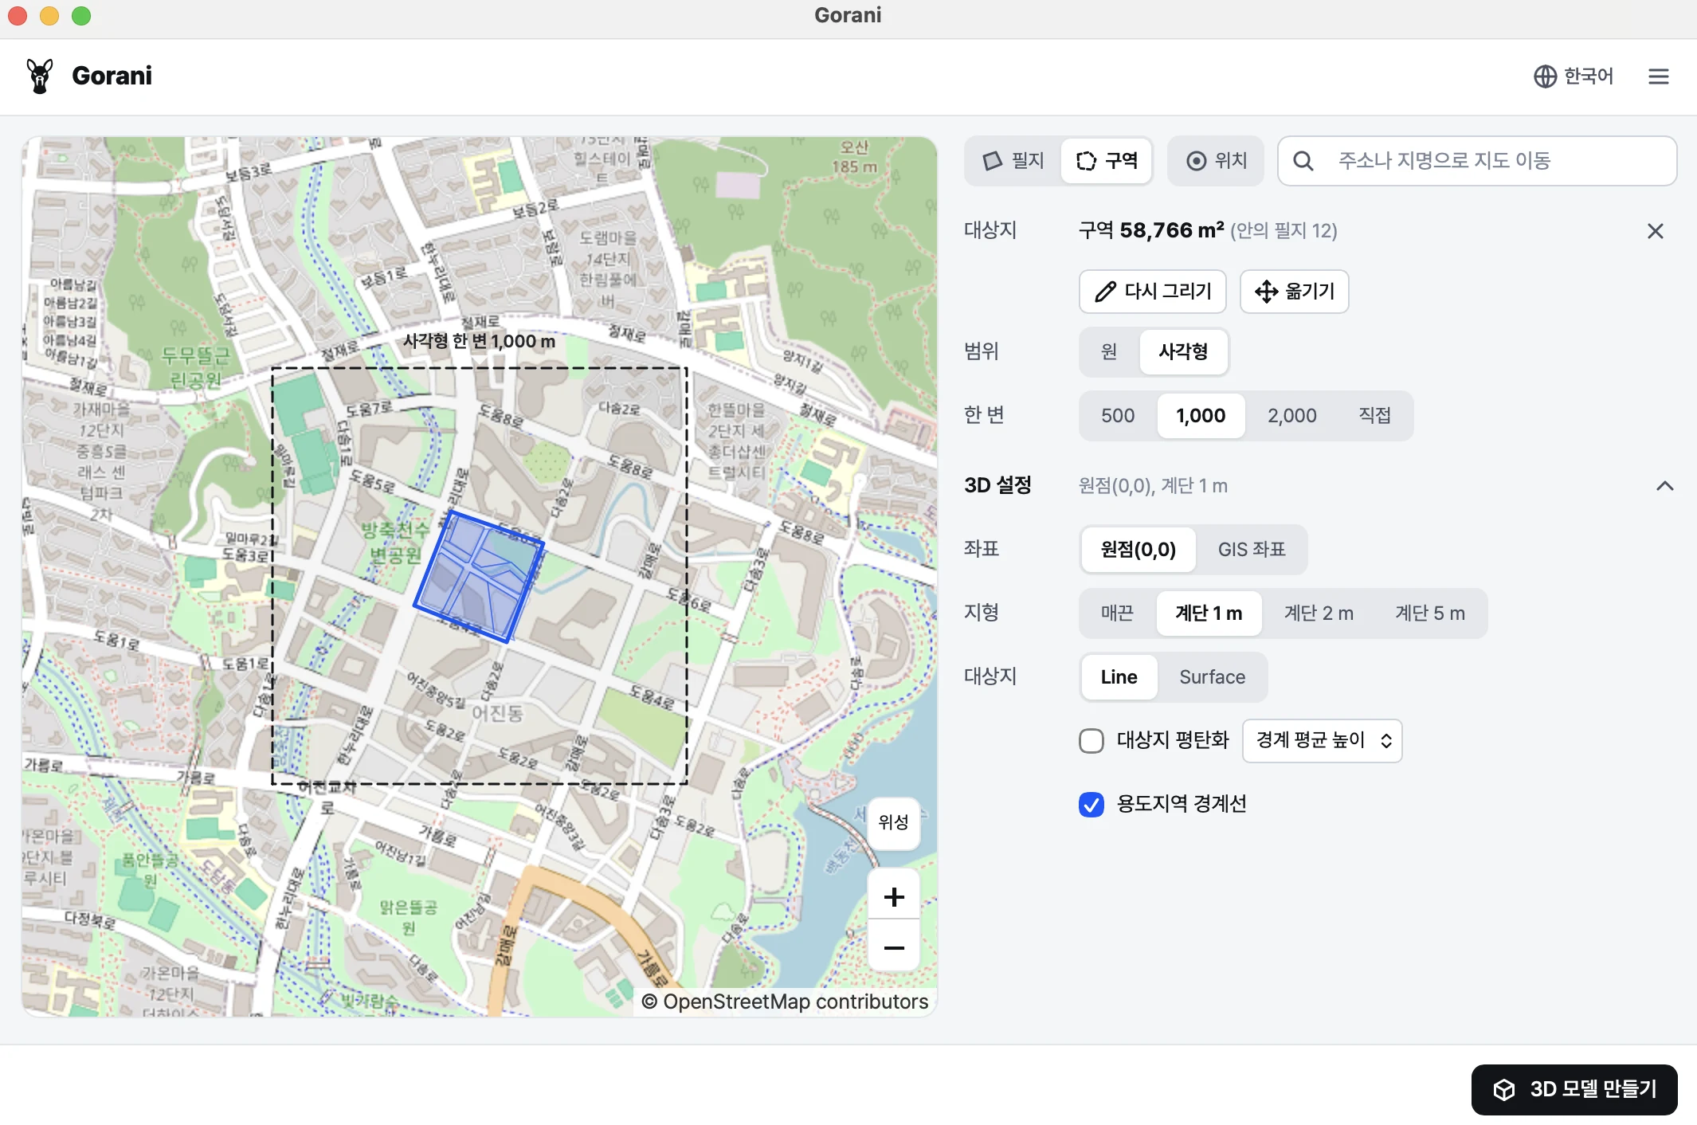Click 옮기기 move button
The width and height of the screenshot is (1697, 1125).
click(1295, 292)
